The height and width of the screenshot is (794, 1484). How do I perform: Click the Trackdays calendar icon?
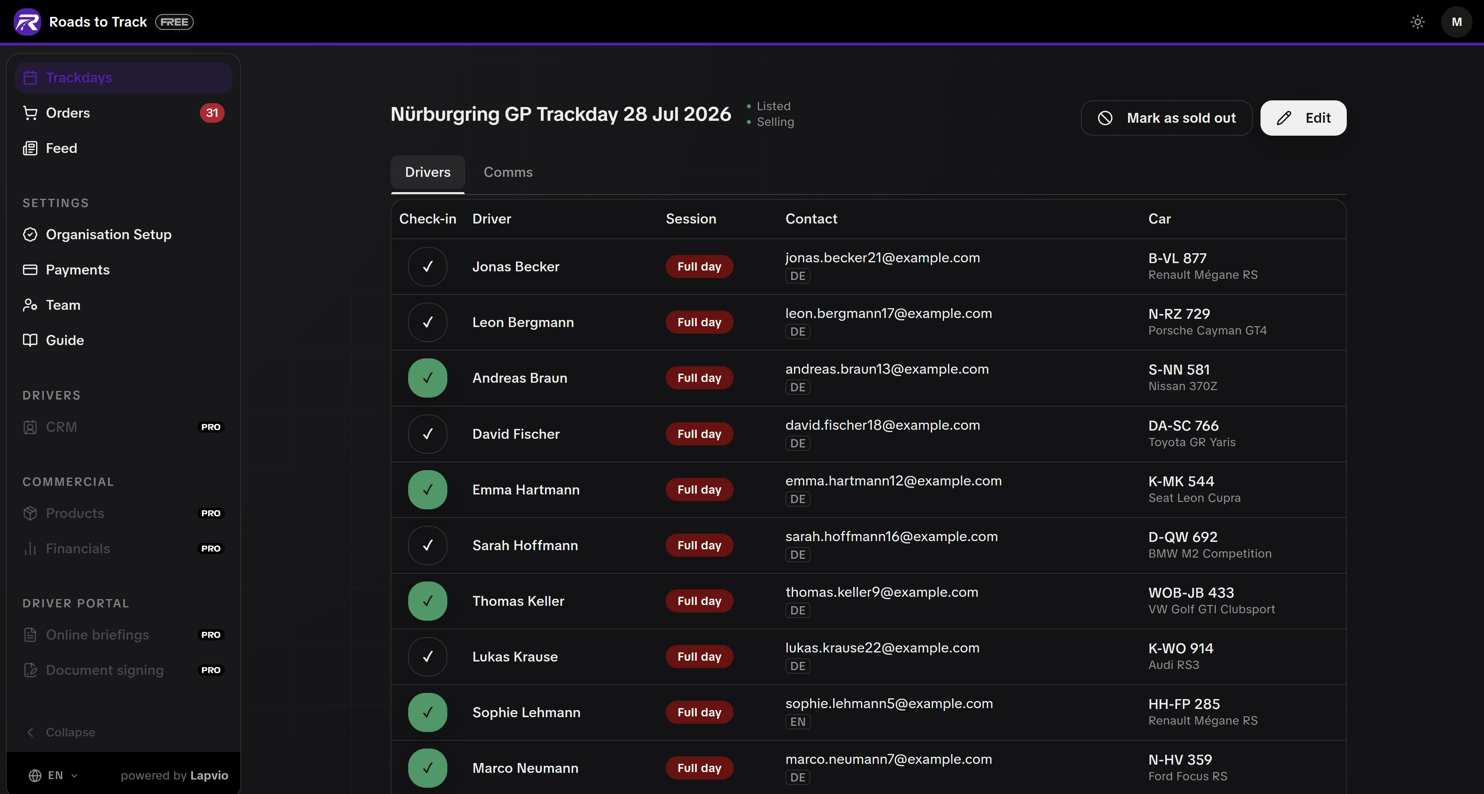[30, 78]
